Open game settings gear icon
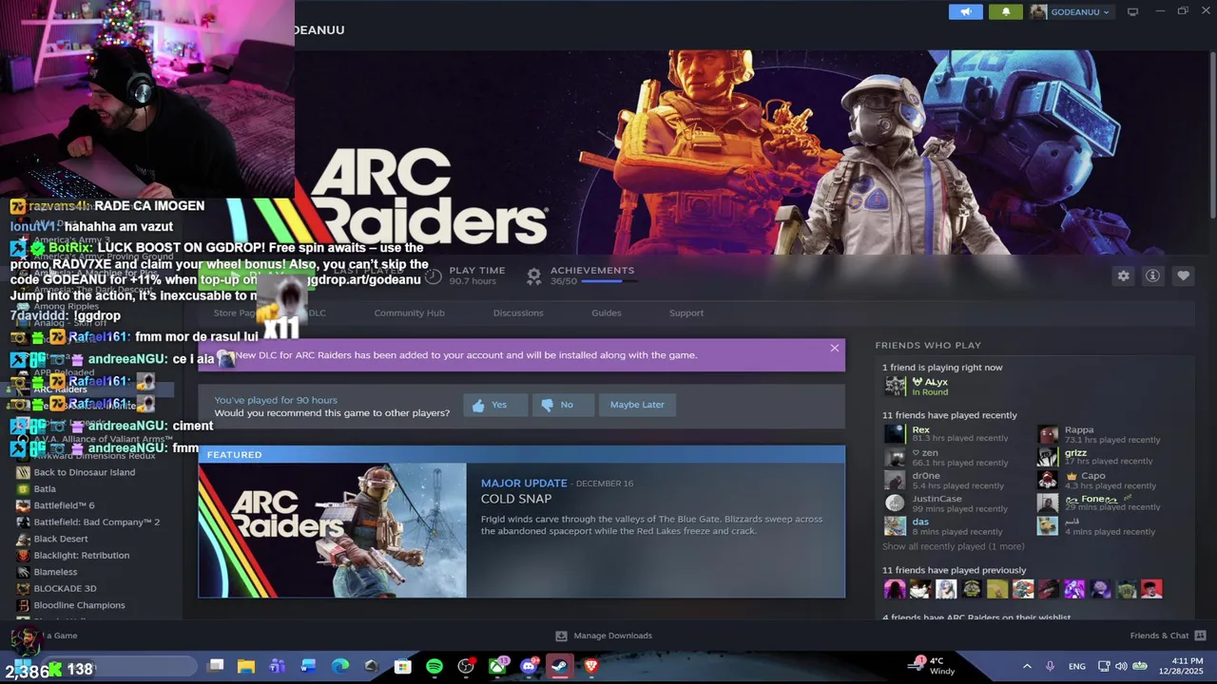 [x=1123, y=275]
